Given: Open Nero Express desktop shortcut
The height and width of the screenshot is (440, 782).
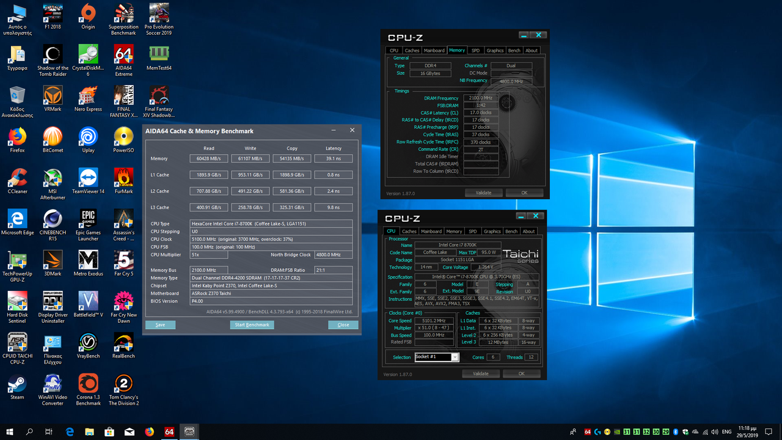Looking at the screenshot, I should click(88, 98).
